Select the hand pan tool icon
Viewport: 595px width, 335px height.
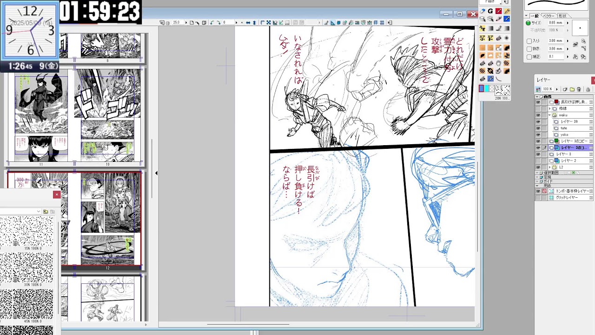[x=498, y=63]
